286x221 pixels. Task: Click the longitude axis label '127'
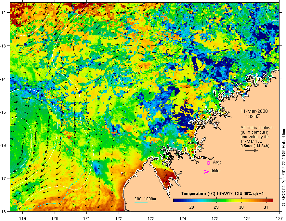click(279, 218)
